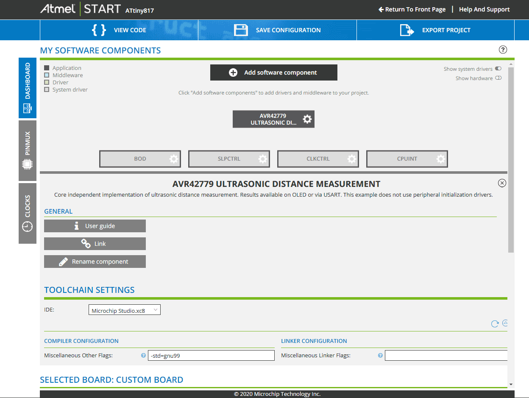529x398 pixels.
Task: Click the Atmel START logo
Action: [81, 9]
